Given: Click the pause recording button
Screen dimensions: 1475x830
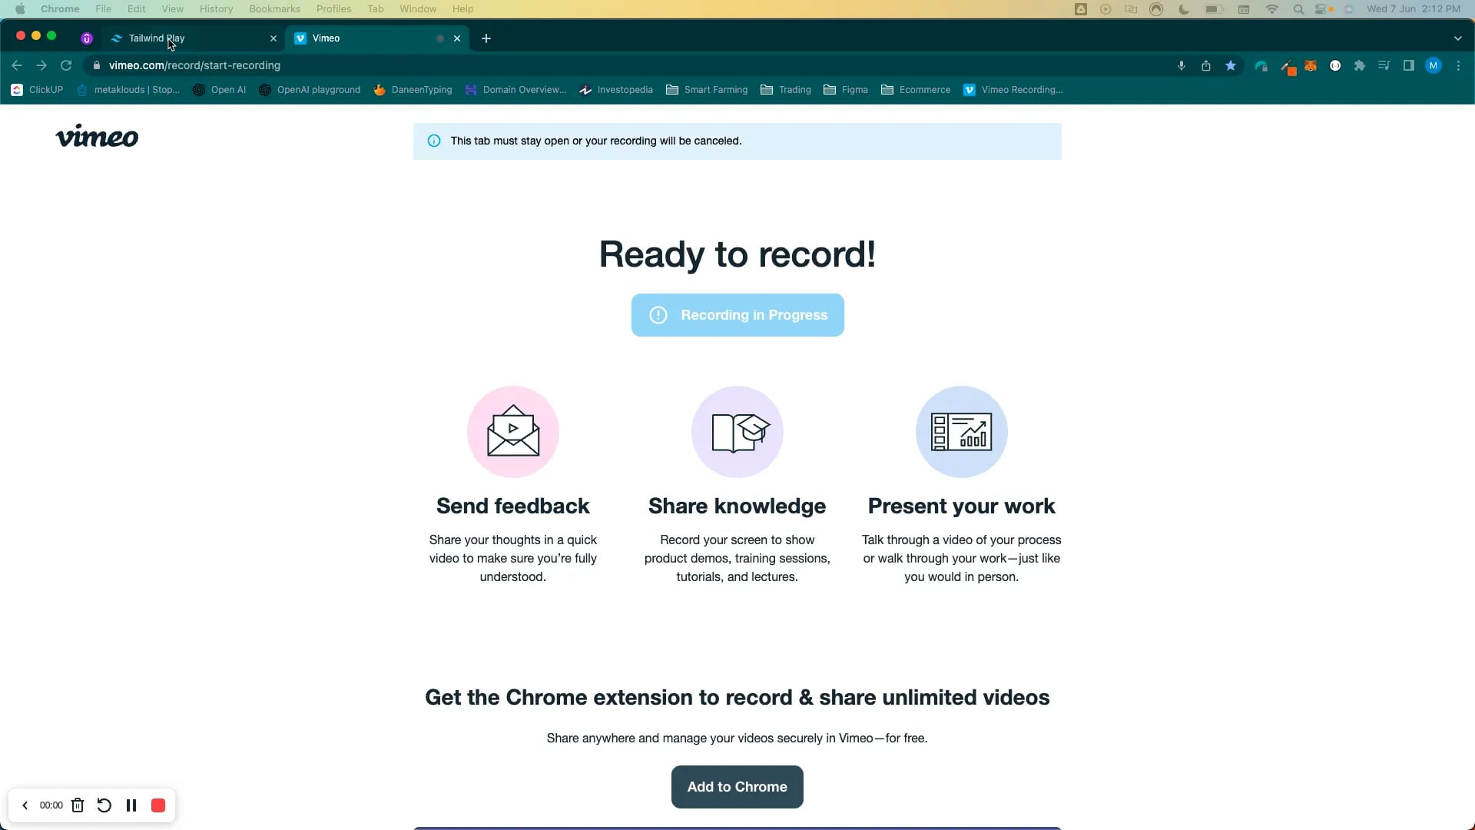Looking at the screenshot, I should coord(131,805).
